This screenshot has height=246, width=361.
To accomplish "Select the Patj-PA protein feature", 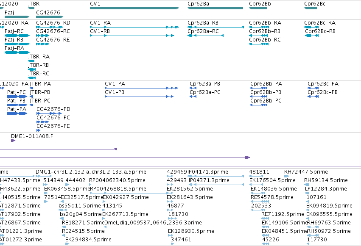I will pyautogui.click(x=17, y=113).
